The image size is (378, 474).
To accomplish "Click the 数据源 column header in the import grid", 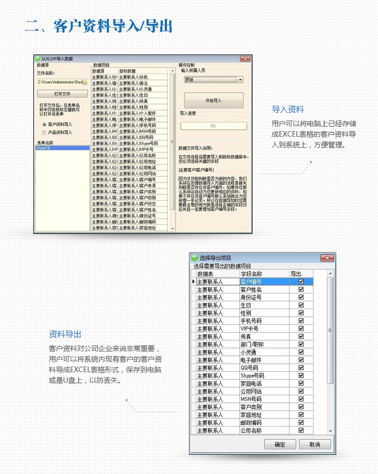I will (104, 71).
